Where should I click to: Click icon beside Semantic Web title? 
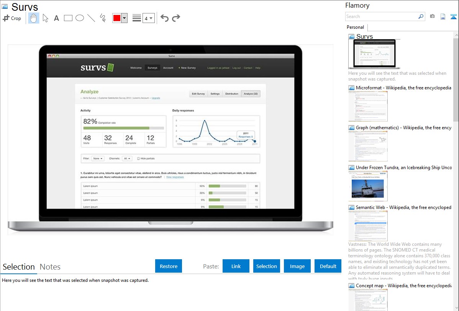pos(351,207)
